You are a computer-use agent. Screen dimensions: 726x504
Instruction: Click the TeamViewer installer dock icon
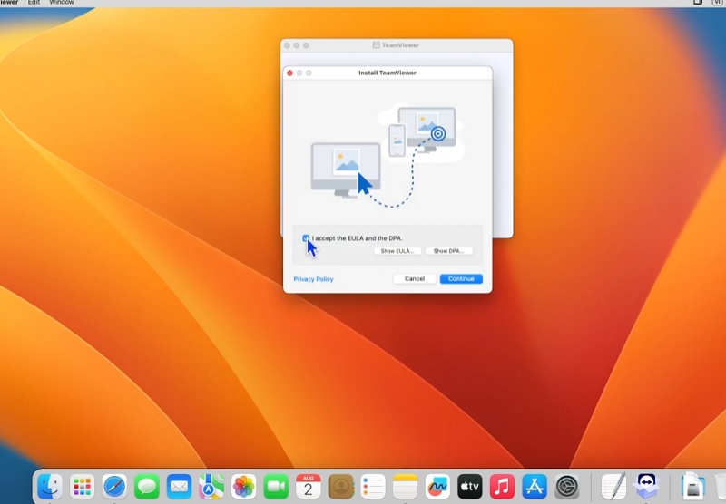(x=646, y=487)
